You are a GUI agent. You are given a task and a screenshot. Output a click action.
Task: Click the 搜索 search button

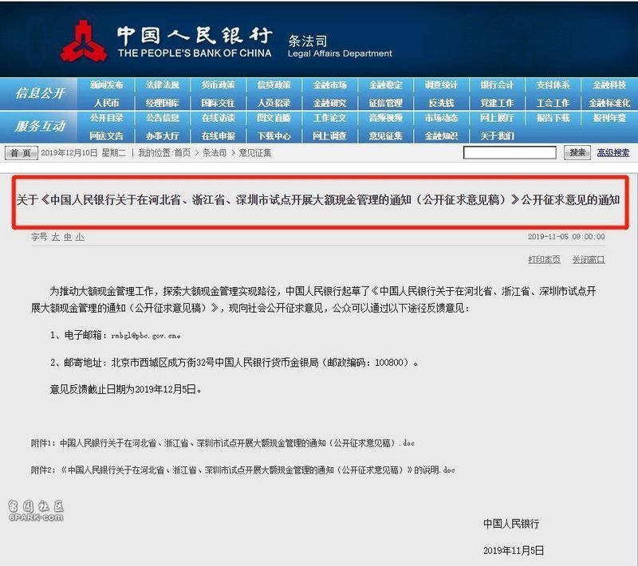click(577, 153)
